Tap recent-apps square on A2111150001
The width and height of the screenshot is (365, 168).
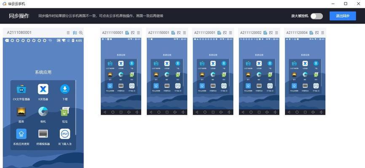167,112
